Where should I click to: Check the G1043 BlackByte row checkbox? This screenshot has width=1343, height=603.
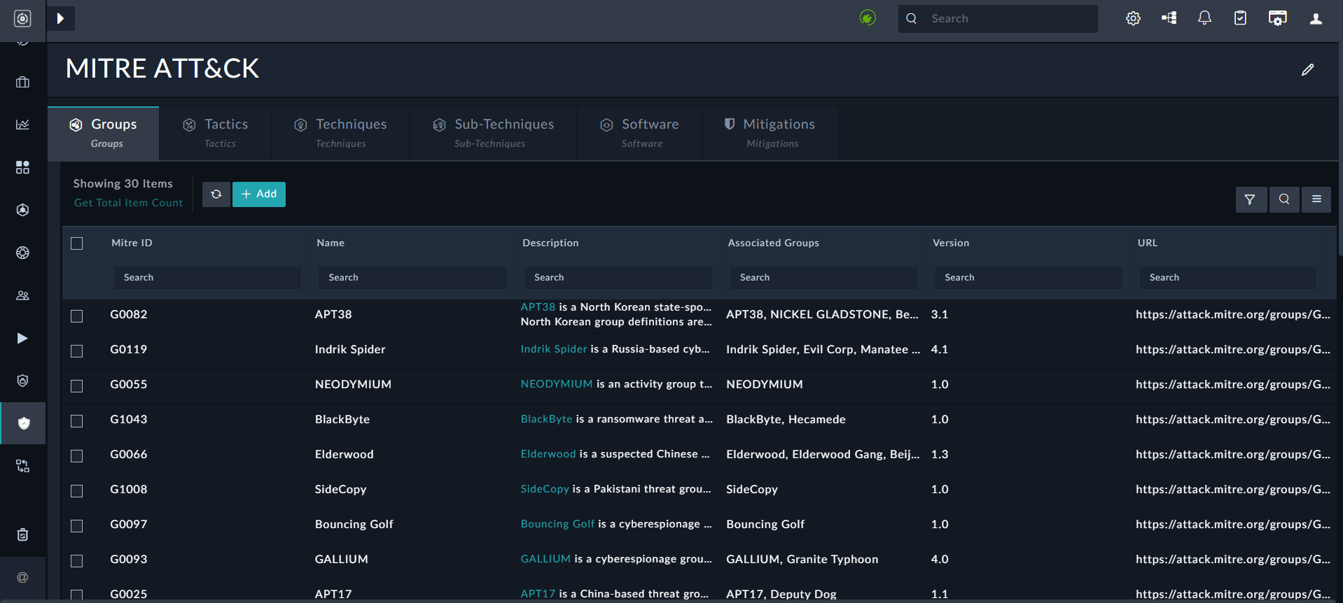[77, 421]
